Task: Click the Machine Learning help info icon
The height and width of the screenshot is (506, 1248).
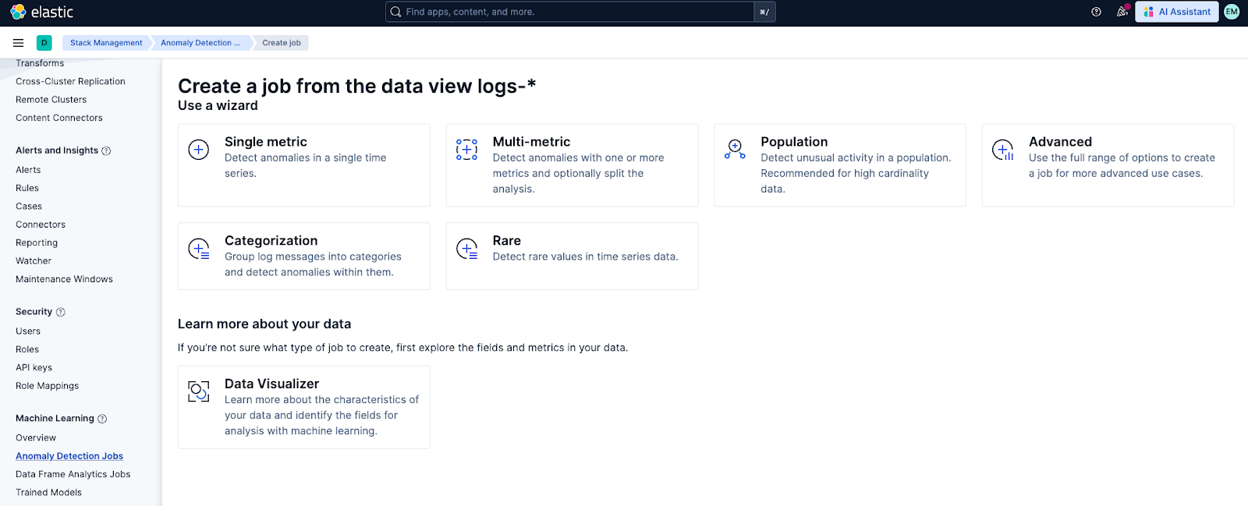Action: point(102,419)
